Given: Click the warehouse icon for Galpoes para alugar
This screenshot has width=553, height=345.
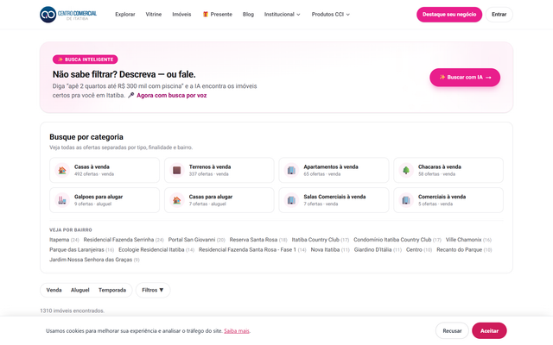Looking at the screenshot, I should tap(62, 200).
